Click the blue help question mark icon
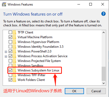Viewport: 109px width, 97px height. pyautogui.click(x=103, y=14)
